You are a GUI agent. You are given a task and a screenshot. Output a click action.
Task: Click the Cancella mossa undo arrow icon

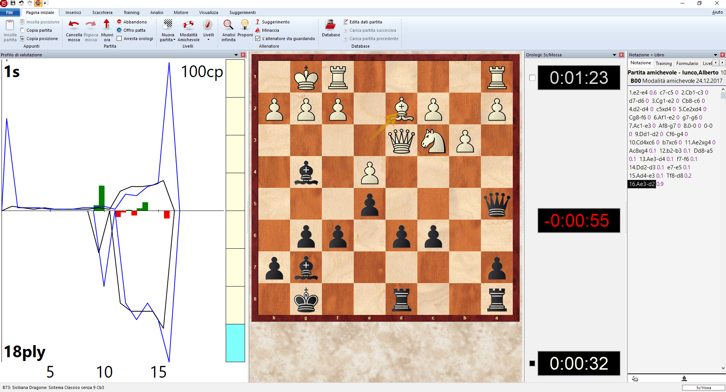point(73,25)
